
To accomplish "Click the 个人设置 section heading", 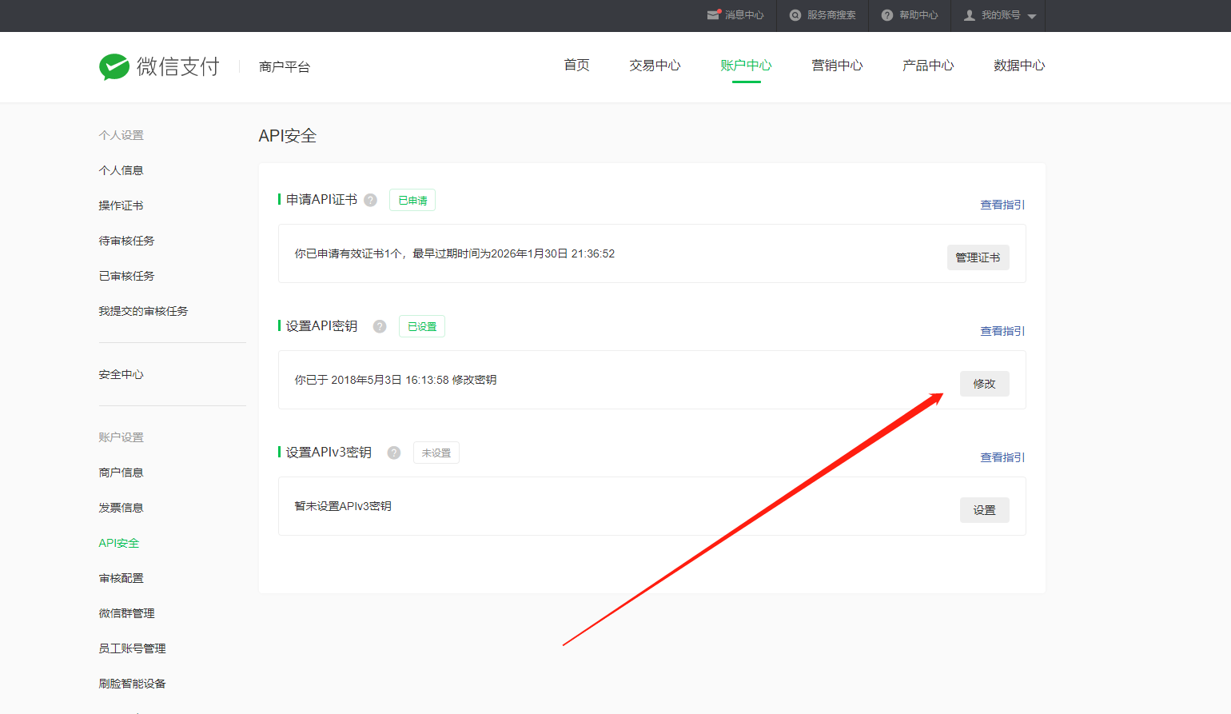I will pos(122,135).
